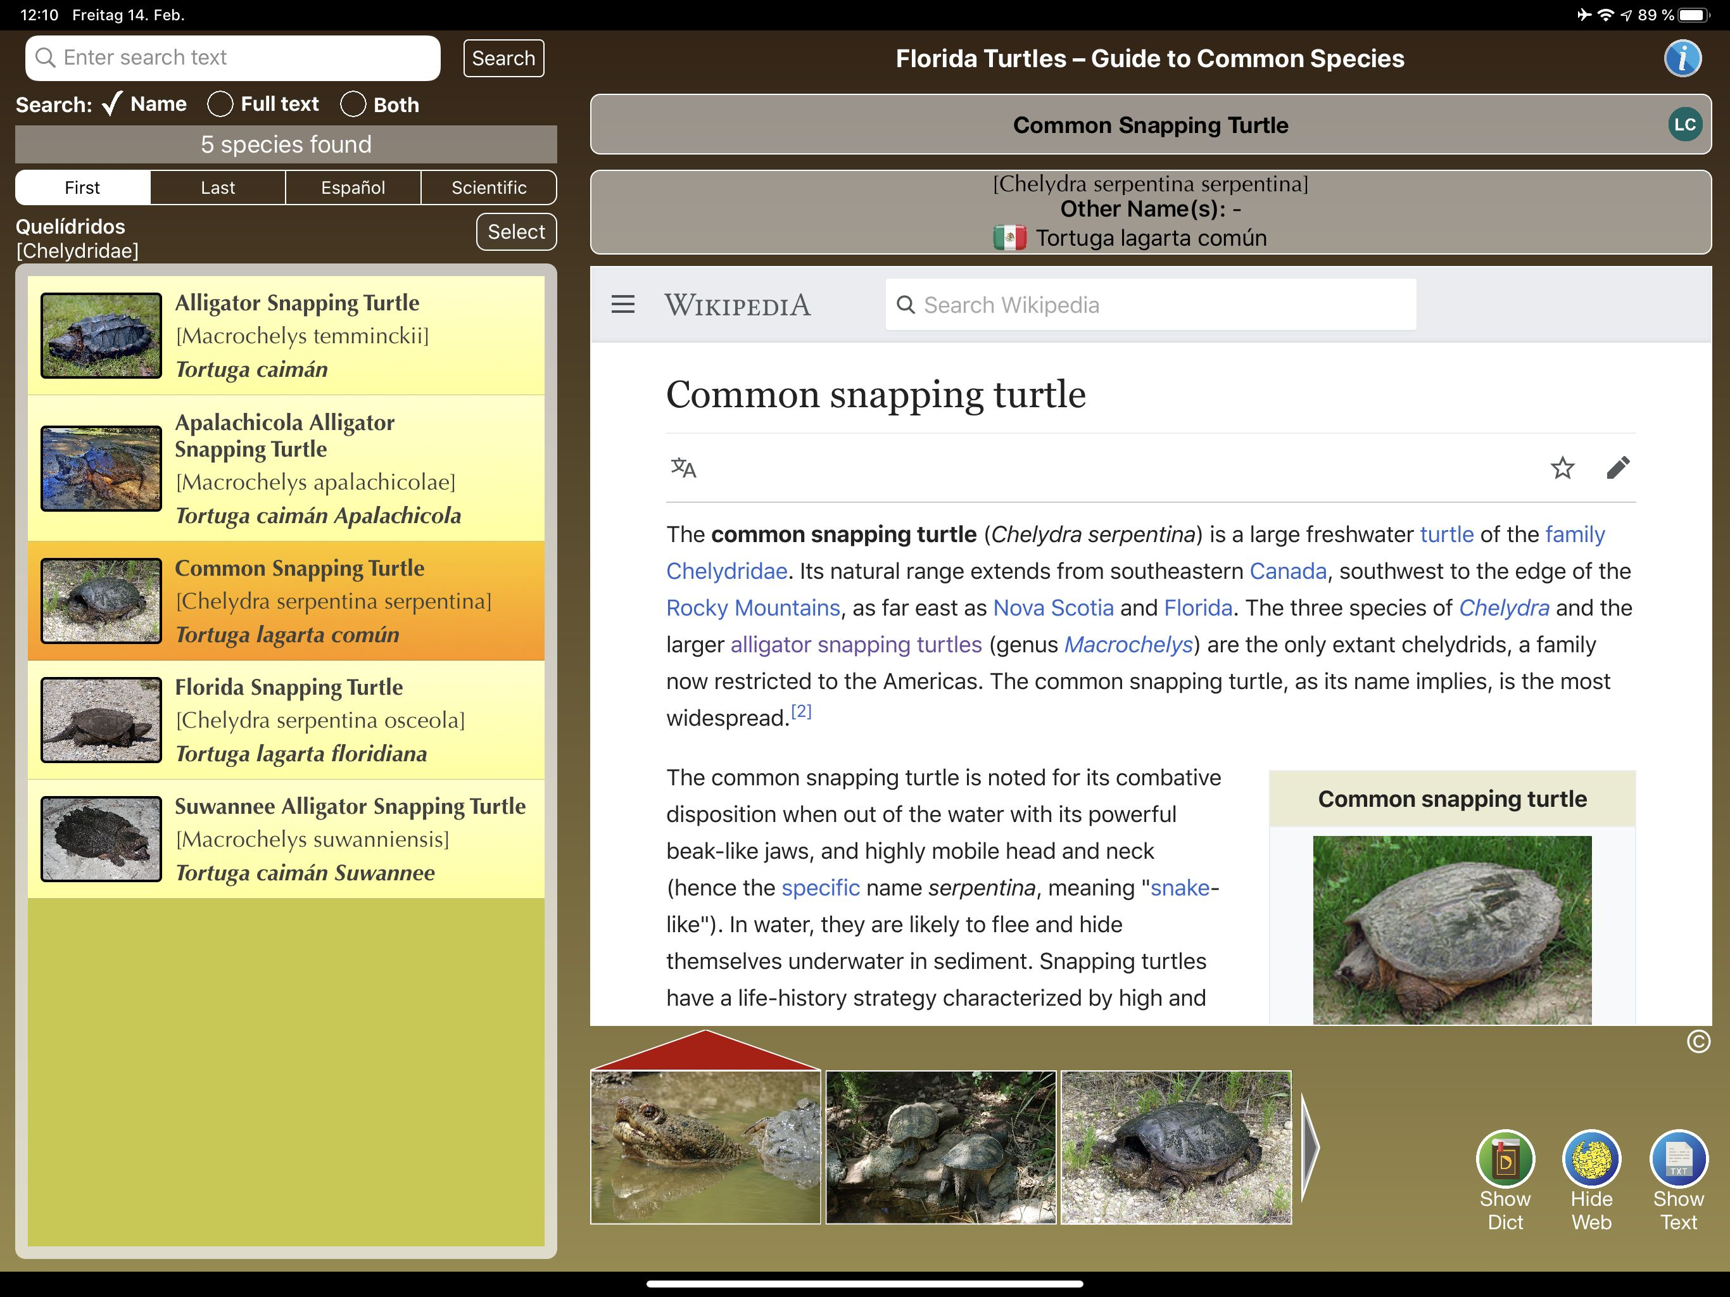Screen dimensions: 1730x1297
Task: Open the Apalachicola Alligator Snapping Turtle entry
Action: click(286, 469)
